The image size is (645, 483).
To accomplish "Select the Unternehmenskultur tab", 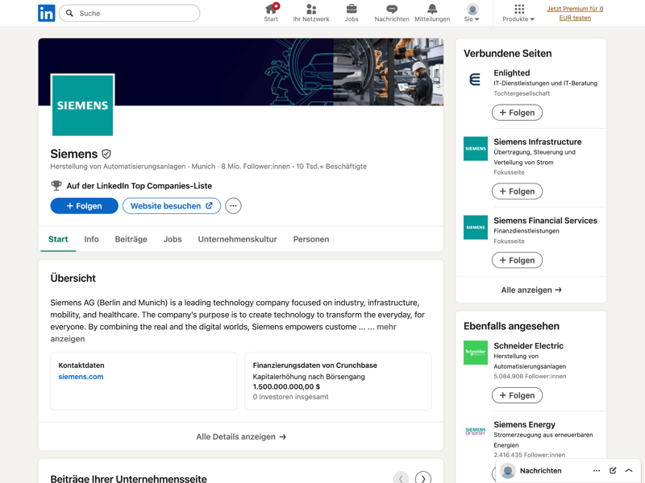I will click(x=237, y=239).
